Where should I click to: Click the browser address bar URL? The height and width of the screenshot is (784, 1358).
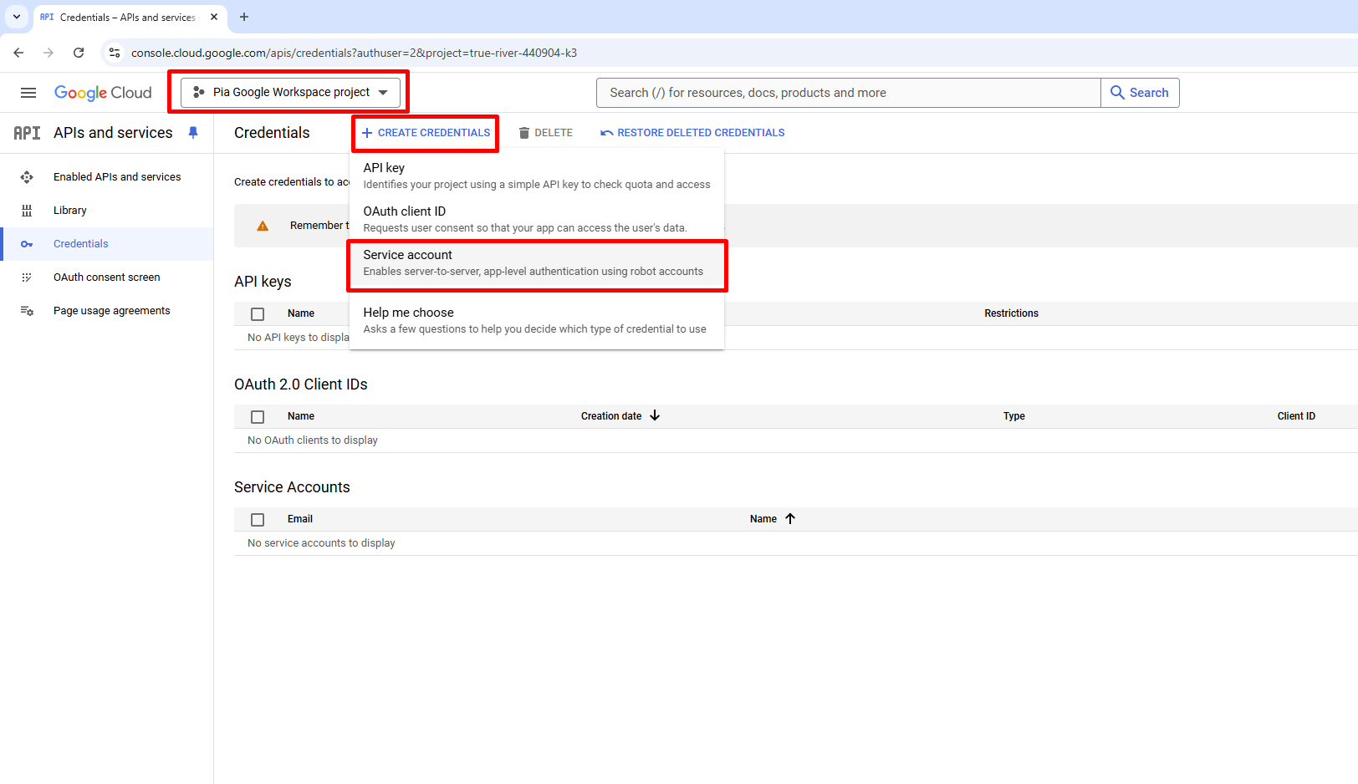point(354,53)
